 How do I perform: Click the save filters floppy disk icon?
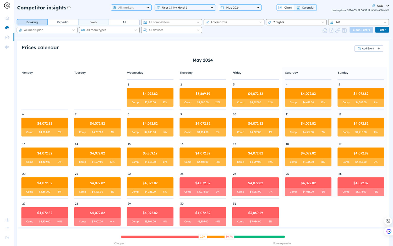344,30
